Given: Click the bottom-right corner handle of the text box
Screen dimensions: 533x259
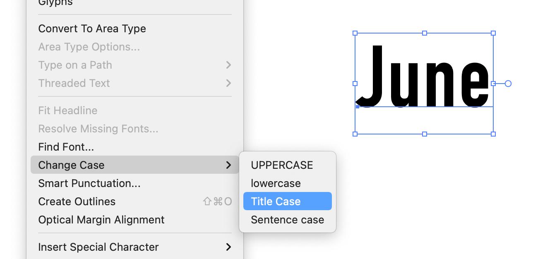Looking at the screenshot, I should (x=493, y=134).
